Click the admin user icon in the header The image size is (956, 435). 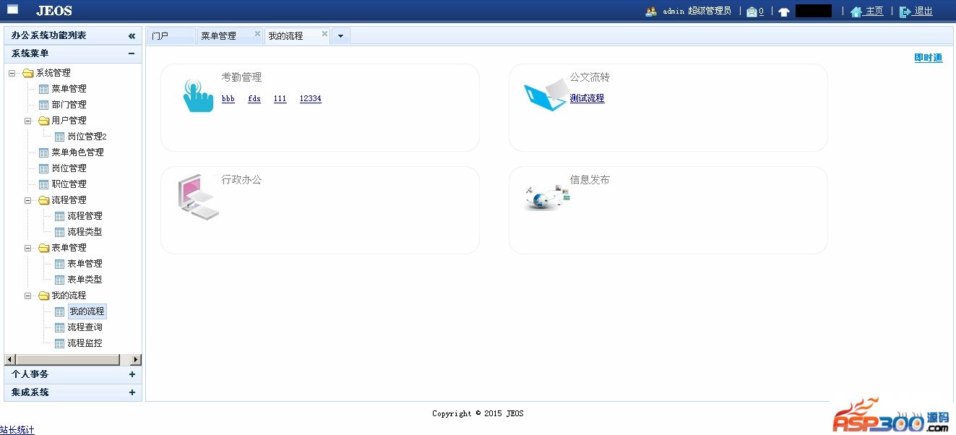pos(651,12)
